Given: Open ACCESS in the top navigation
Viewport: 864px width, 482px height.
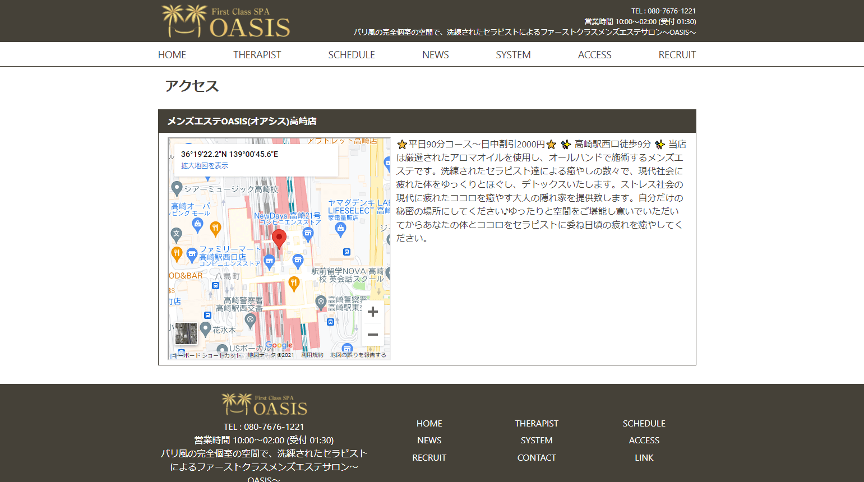Looking at the screenshot, I should [595, 55].
